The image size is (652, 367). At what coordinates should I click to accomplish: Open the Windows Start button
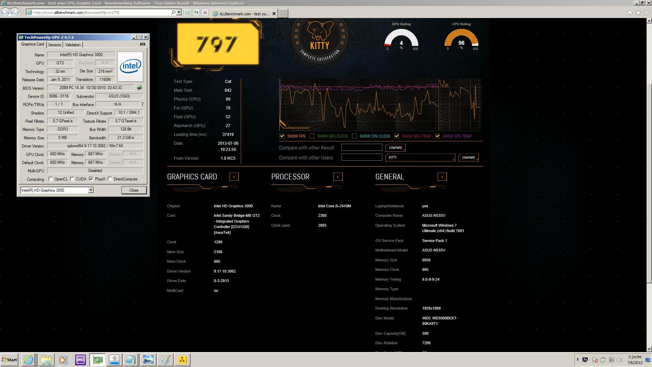tap(10, 360)
